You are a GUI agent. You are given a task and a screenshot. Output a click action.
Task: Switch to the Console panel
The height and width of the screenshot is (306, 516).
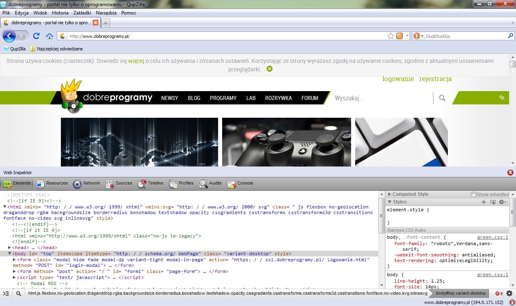240,183
